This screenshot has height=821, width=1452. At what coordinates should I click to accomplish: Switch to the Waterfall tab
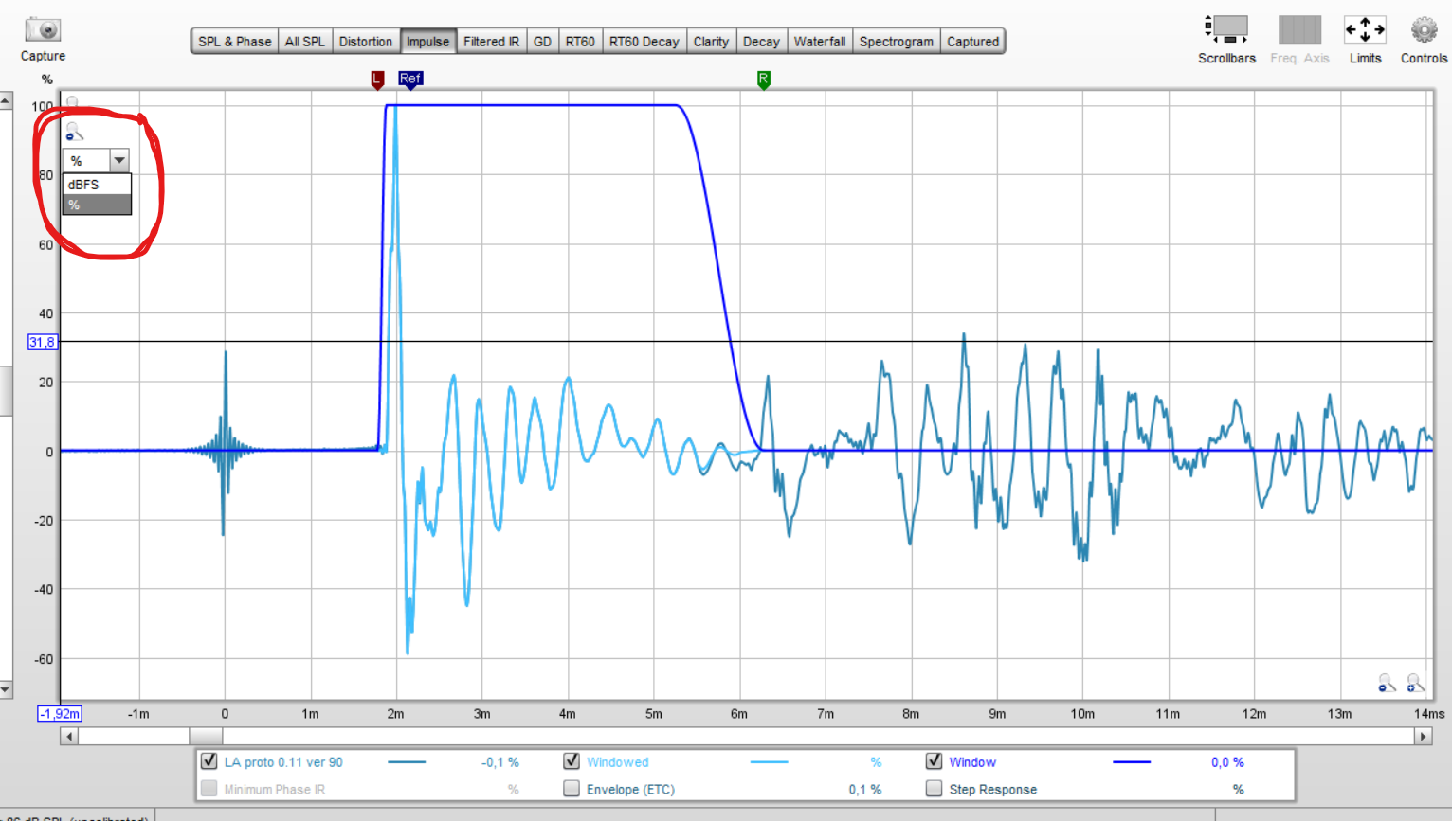[x=819, y=42]
